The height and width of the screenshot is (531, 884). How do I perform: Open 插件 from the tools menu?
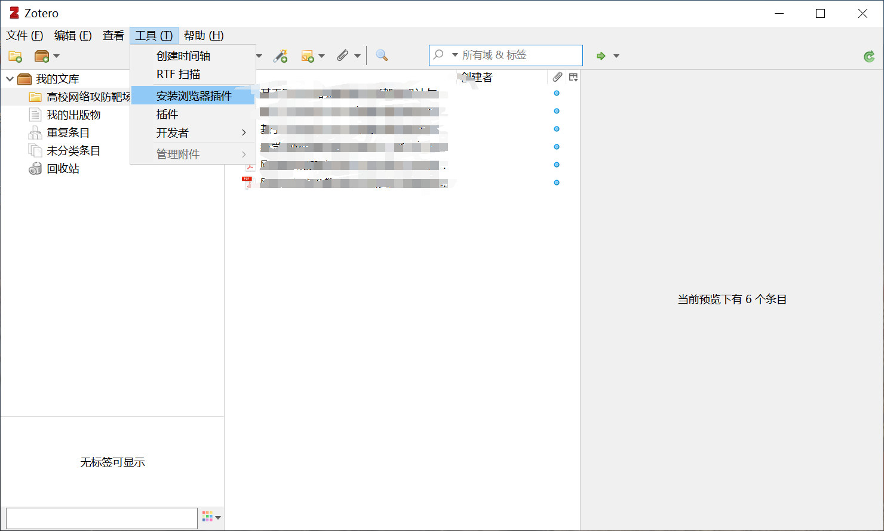(193, 114)
